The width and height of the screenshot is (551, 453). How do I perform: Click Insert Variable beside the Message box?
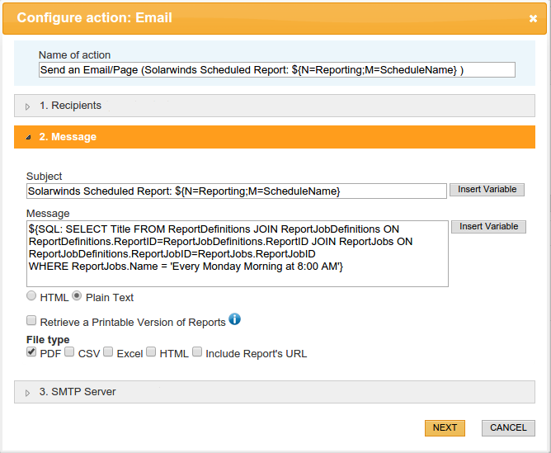pos(488,227)
